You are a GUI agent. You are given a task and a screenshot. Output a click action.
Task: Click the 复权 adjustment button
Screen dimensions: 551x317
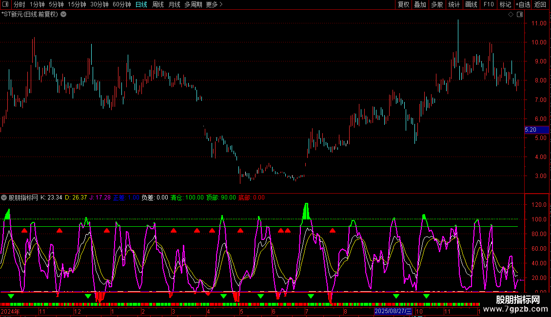(x=403, y=4)
